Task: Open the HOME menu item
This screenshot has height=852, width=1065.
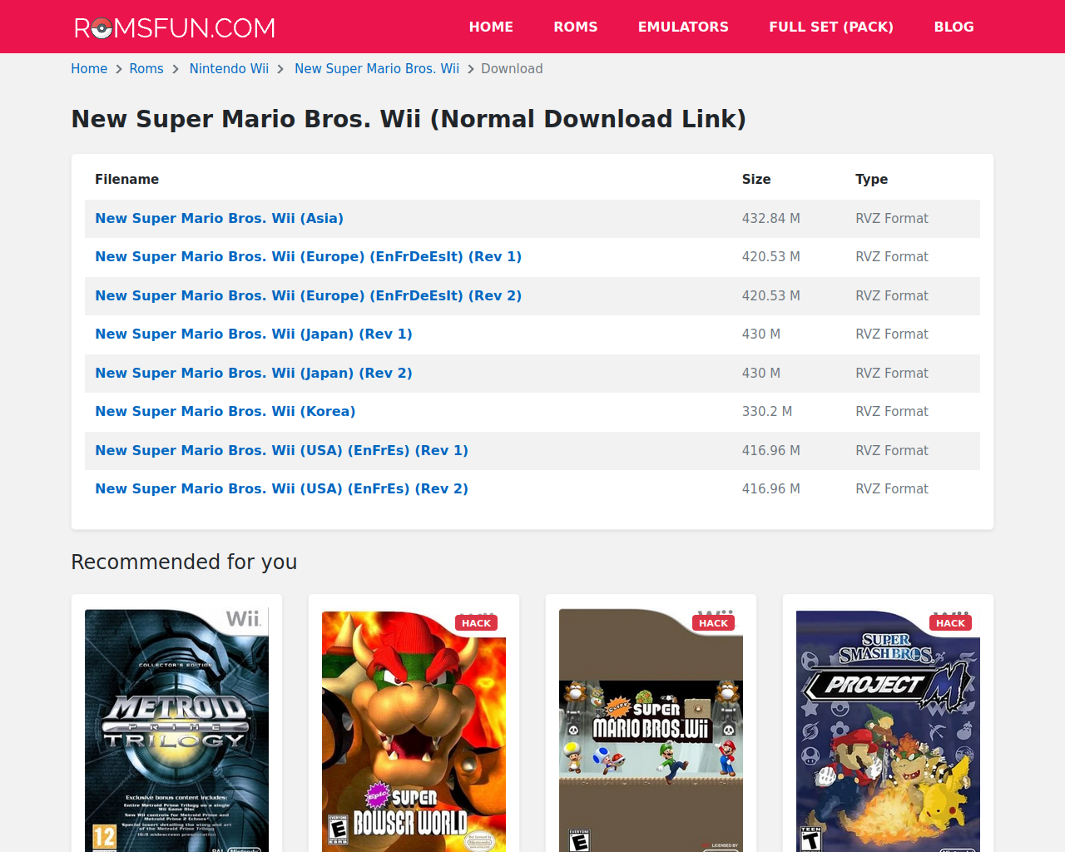Action: [491, 27]
